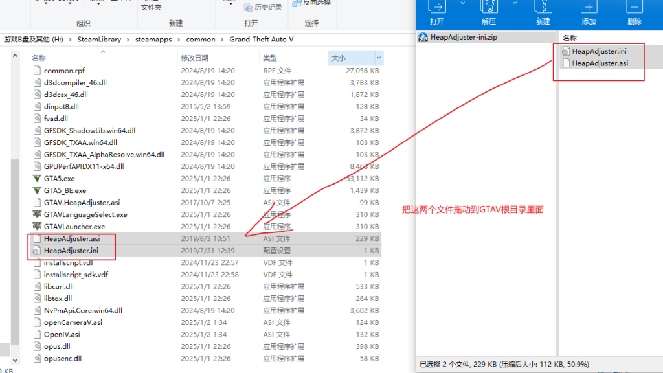Open the breadcrumb chevron after steamapps

point(179,40)
